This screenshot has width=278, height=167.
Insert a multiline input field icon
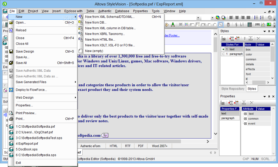point(198,25)
